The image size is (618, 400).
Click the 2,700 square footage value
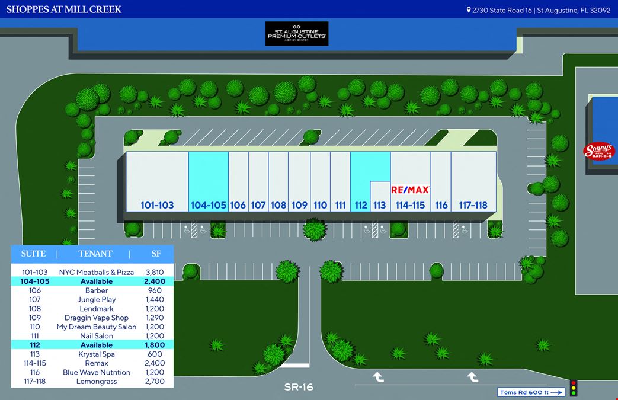click(x=155, y=382)
